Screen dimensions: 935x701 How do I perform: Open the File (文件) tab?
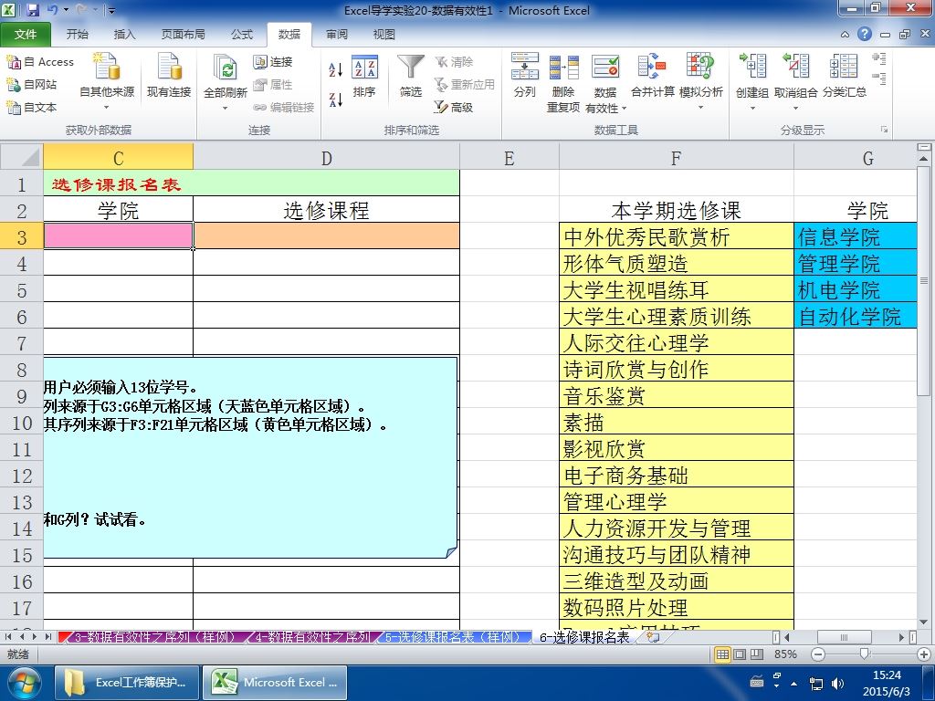26,35
